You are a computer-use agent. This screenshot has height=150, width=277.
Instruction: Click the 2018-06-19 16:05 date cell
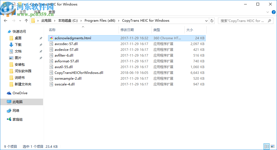click(134, 73)
